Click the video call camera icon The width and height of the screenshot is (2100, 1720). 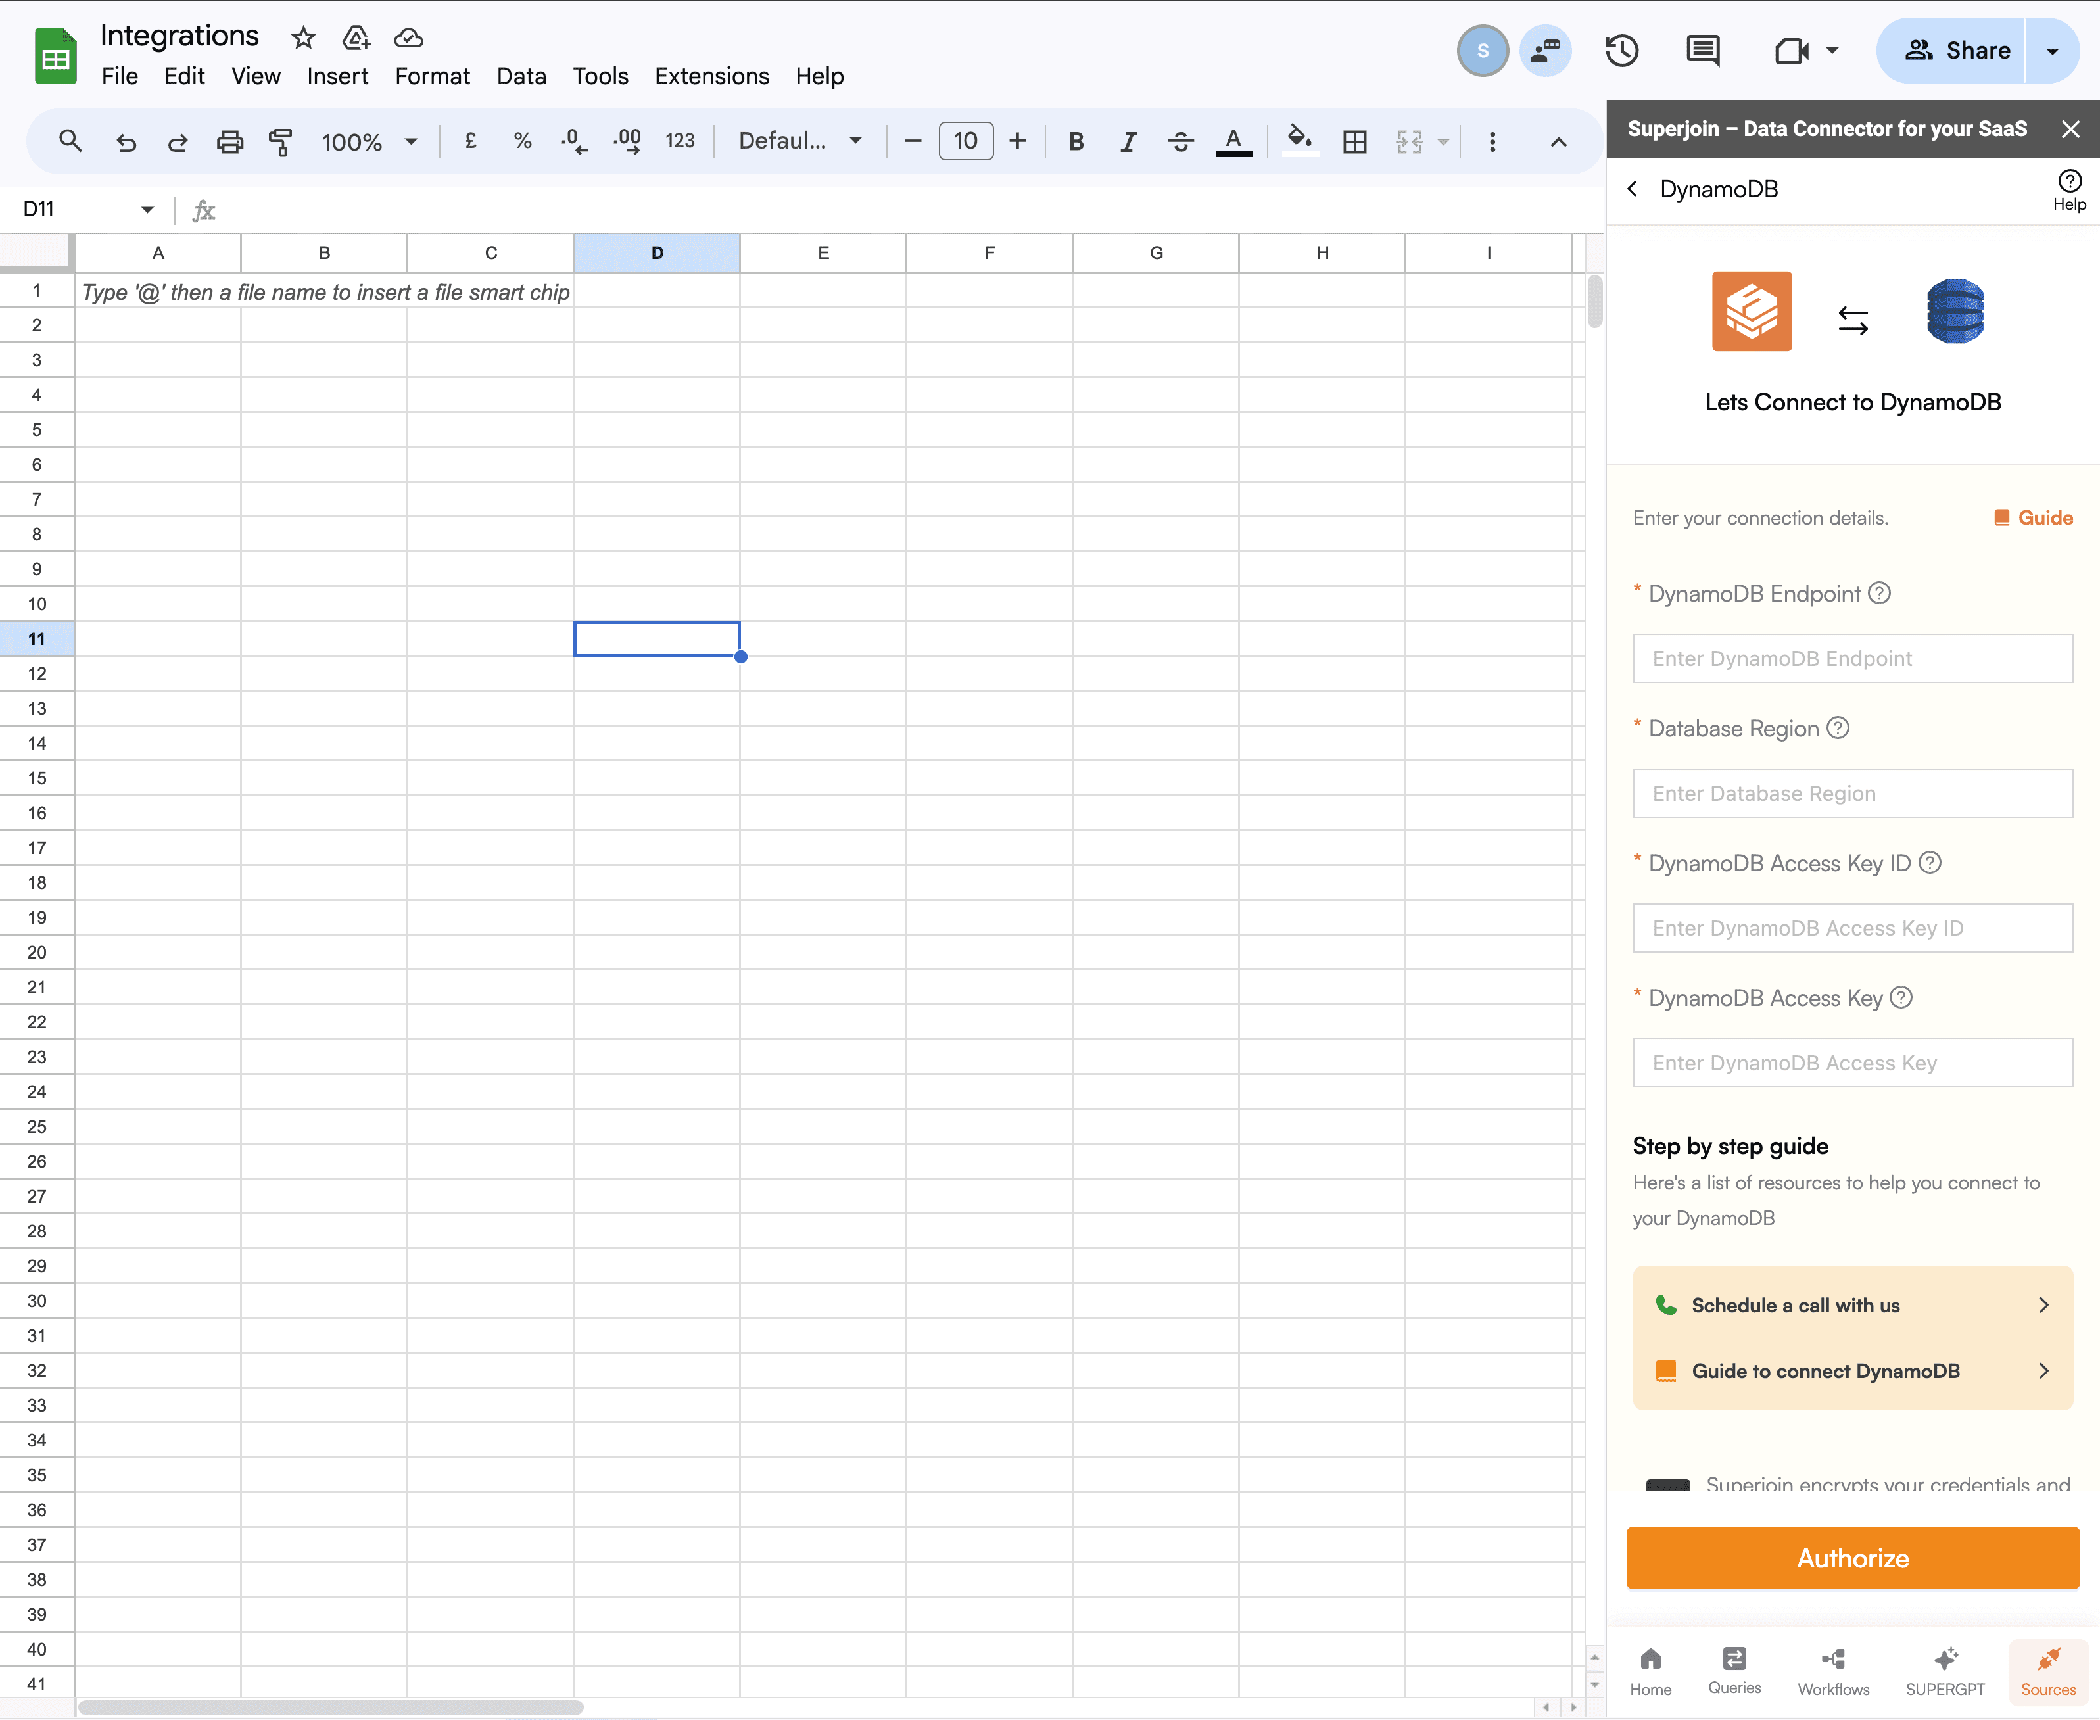coord(1791,51)
